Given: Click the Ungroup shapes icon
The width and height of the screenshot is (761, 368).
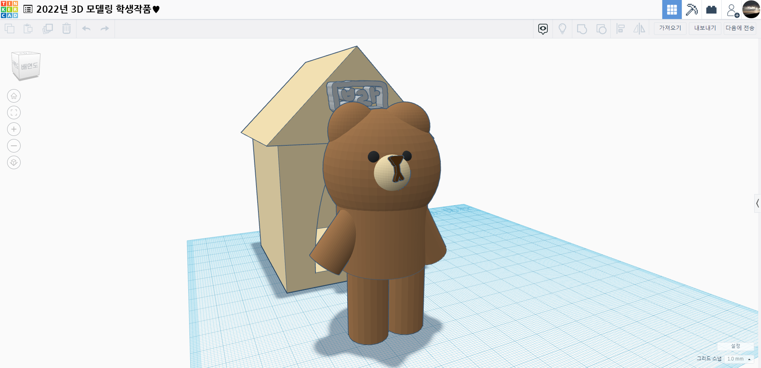Looking at the screenshot, I should tap(601, 29).
